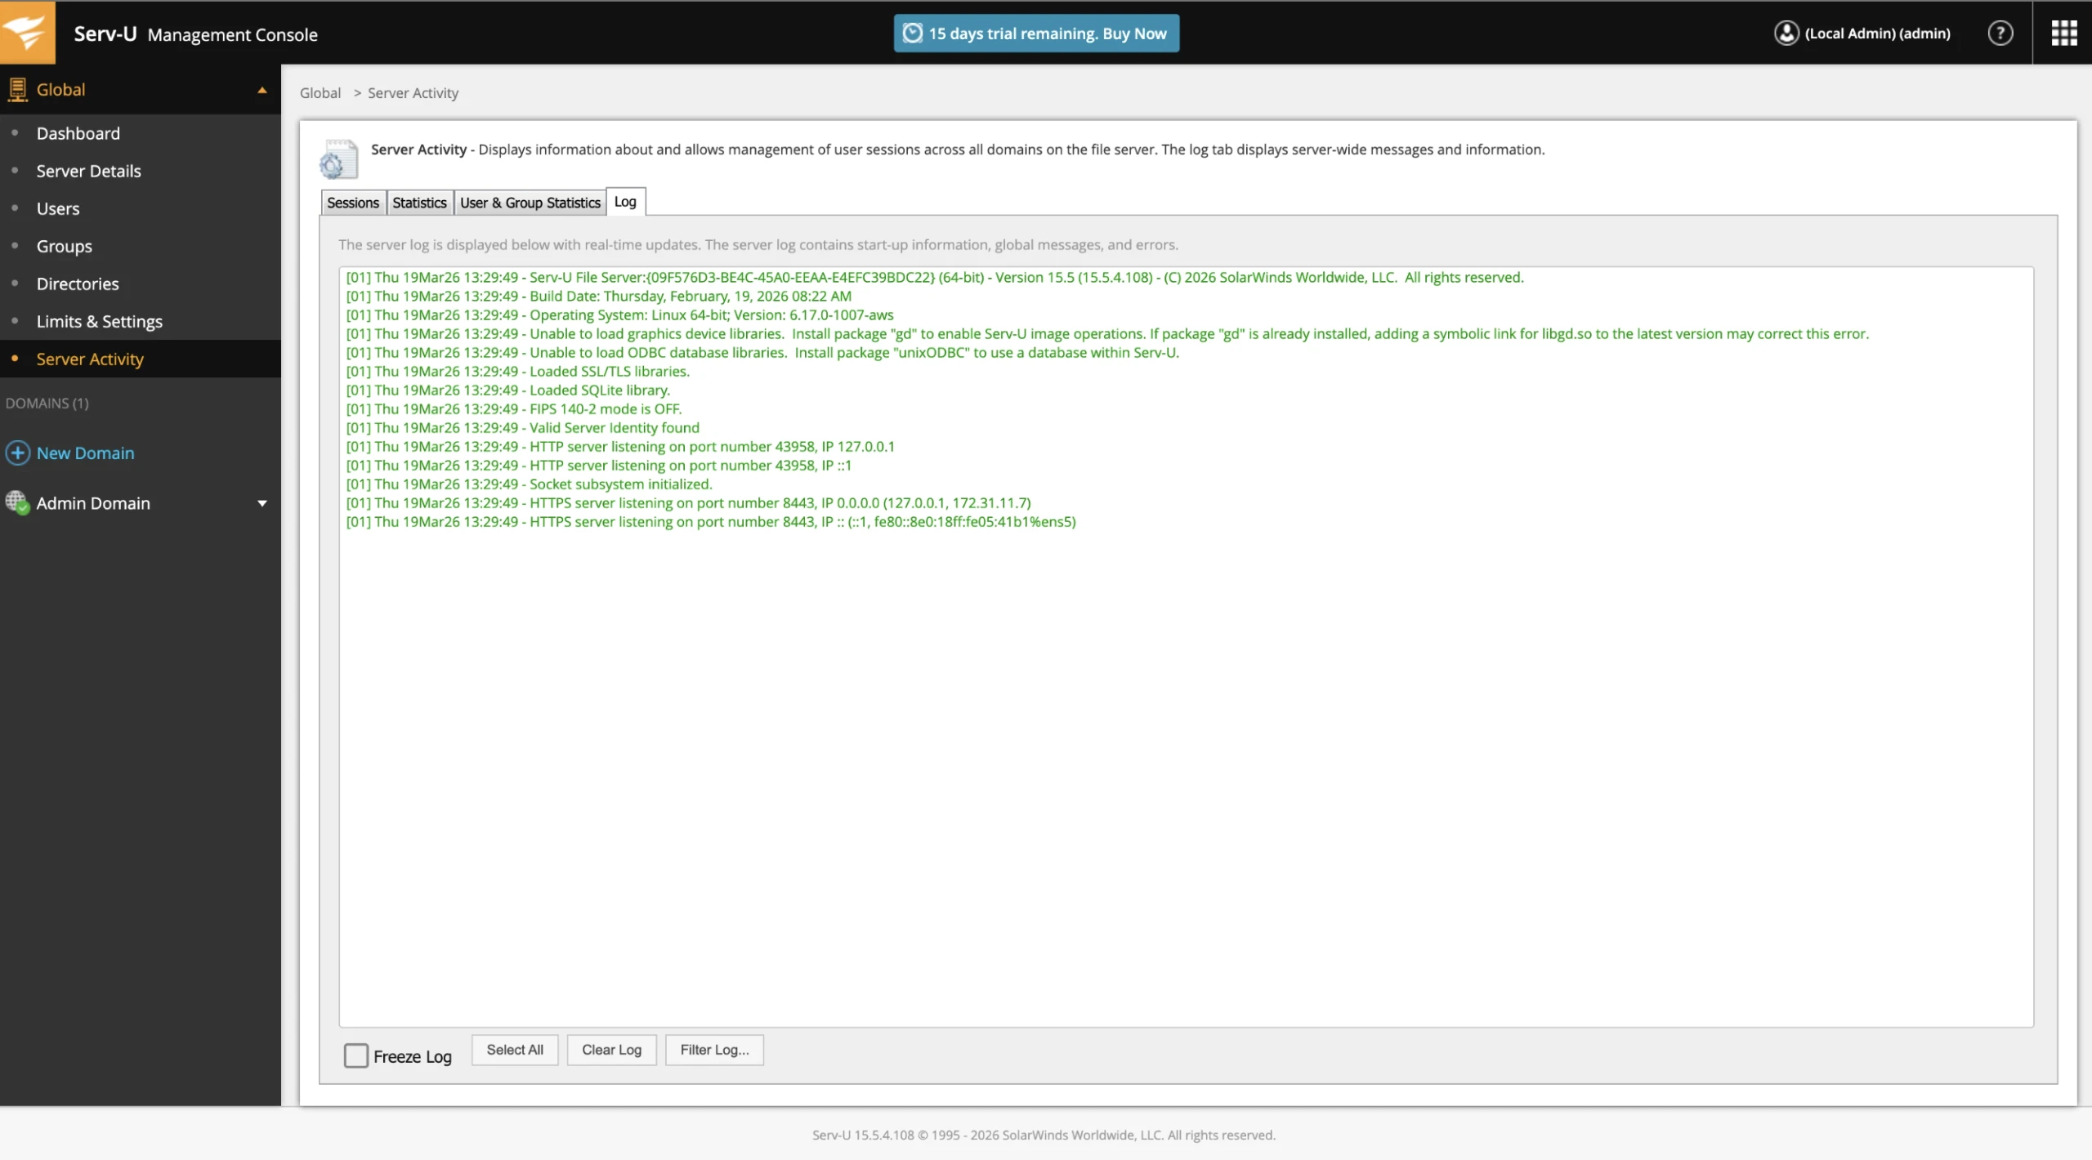Screen dimensions: 2092x1160
Task: Click the 'HTTPS server listening... IP 0.0.0.0' line
Action: click(688, 502)
